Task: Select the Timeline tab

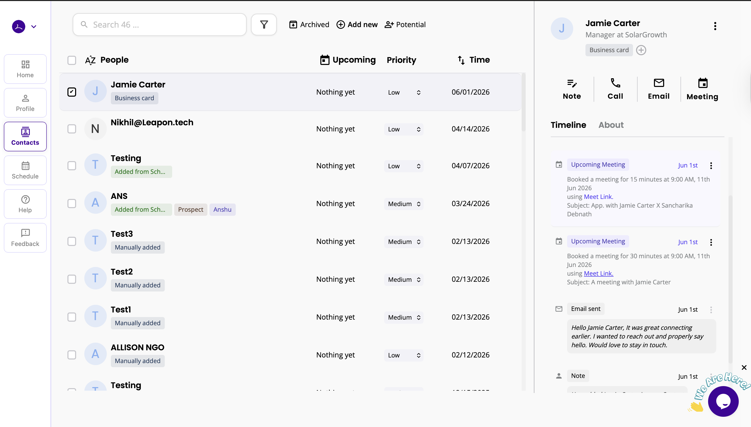Action: [x=568, y=125]
